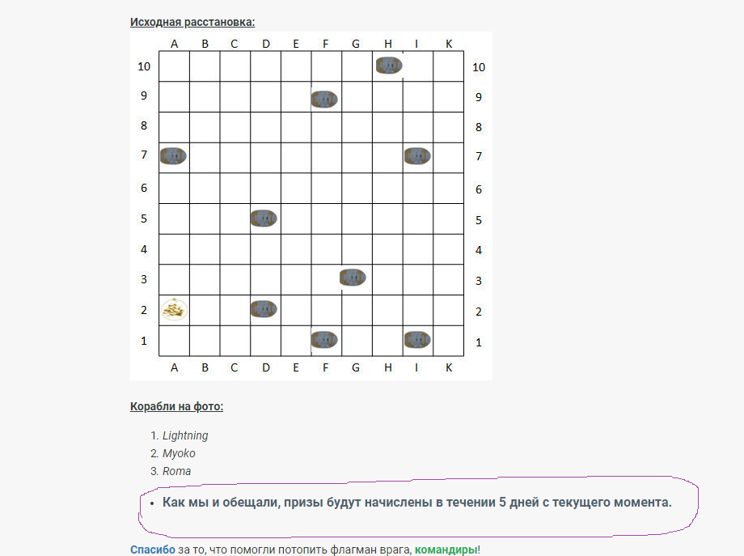Target the ship at cell G3
The image size is (744, 556).
pyautogui.click(x=353, y=278)
